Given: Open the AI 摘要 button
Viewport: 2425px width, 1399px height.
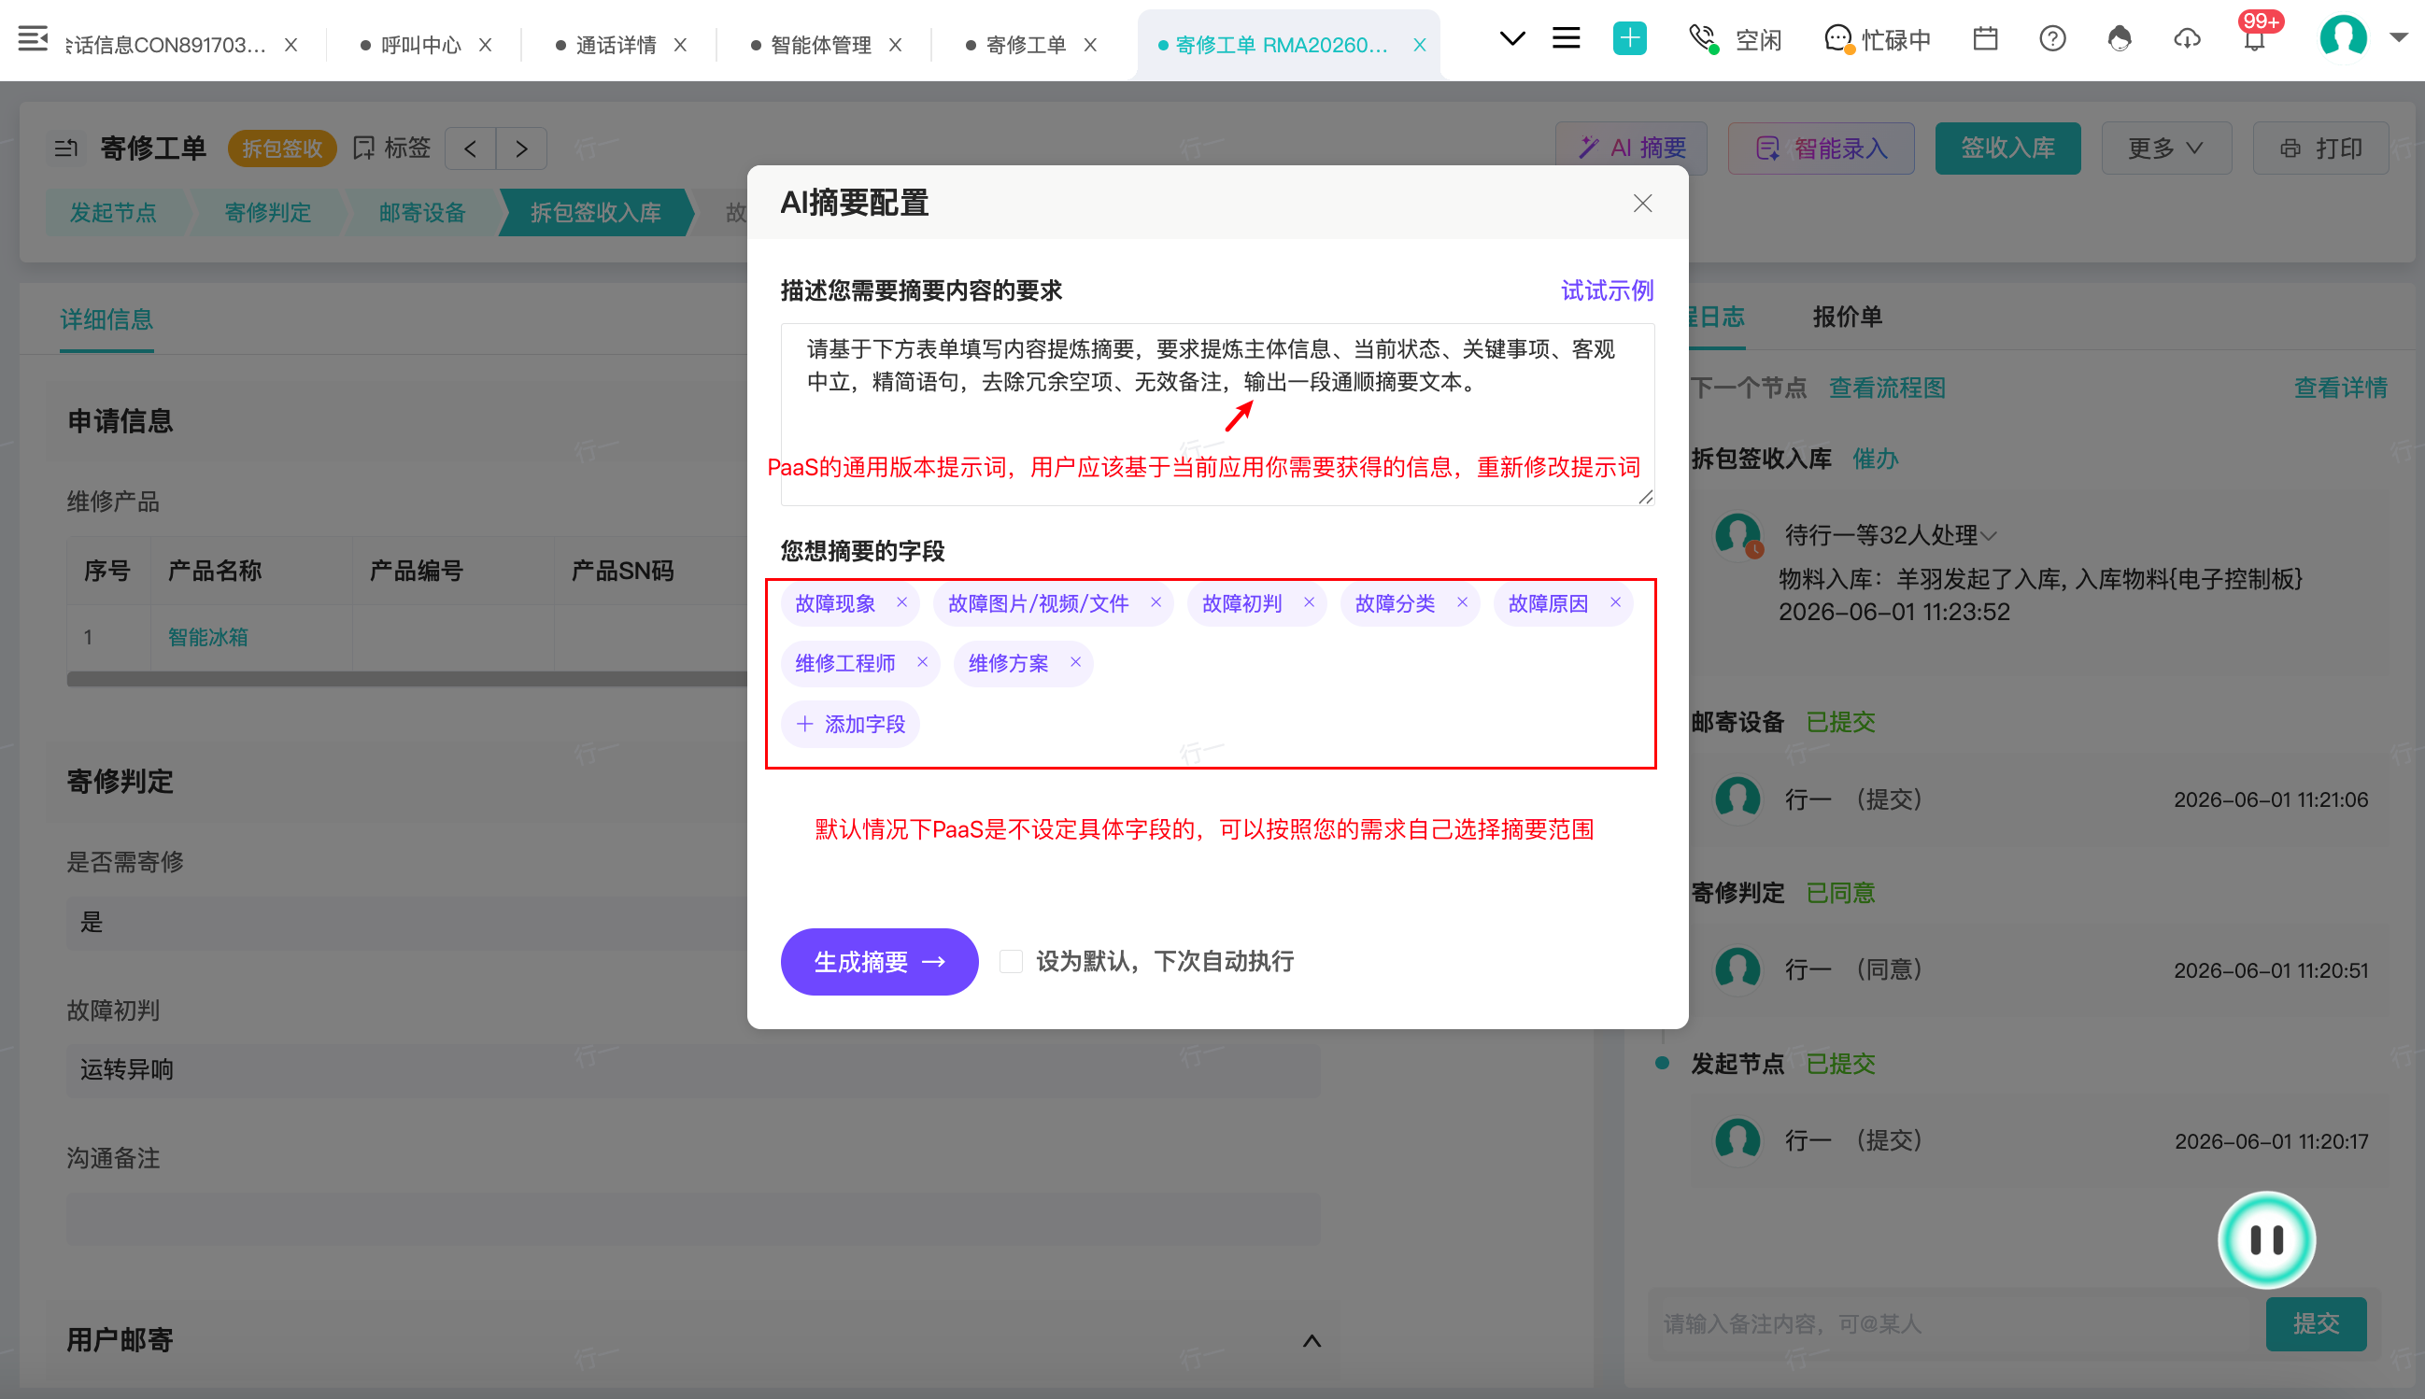Looking at the screenshot, I should [1631, 148].
